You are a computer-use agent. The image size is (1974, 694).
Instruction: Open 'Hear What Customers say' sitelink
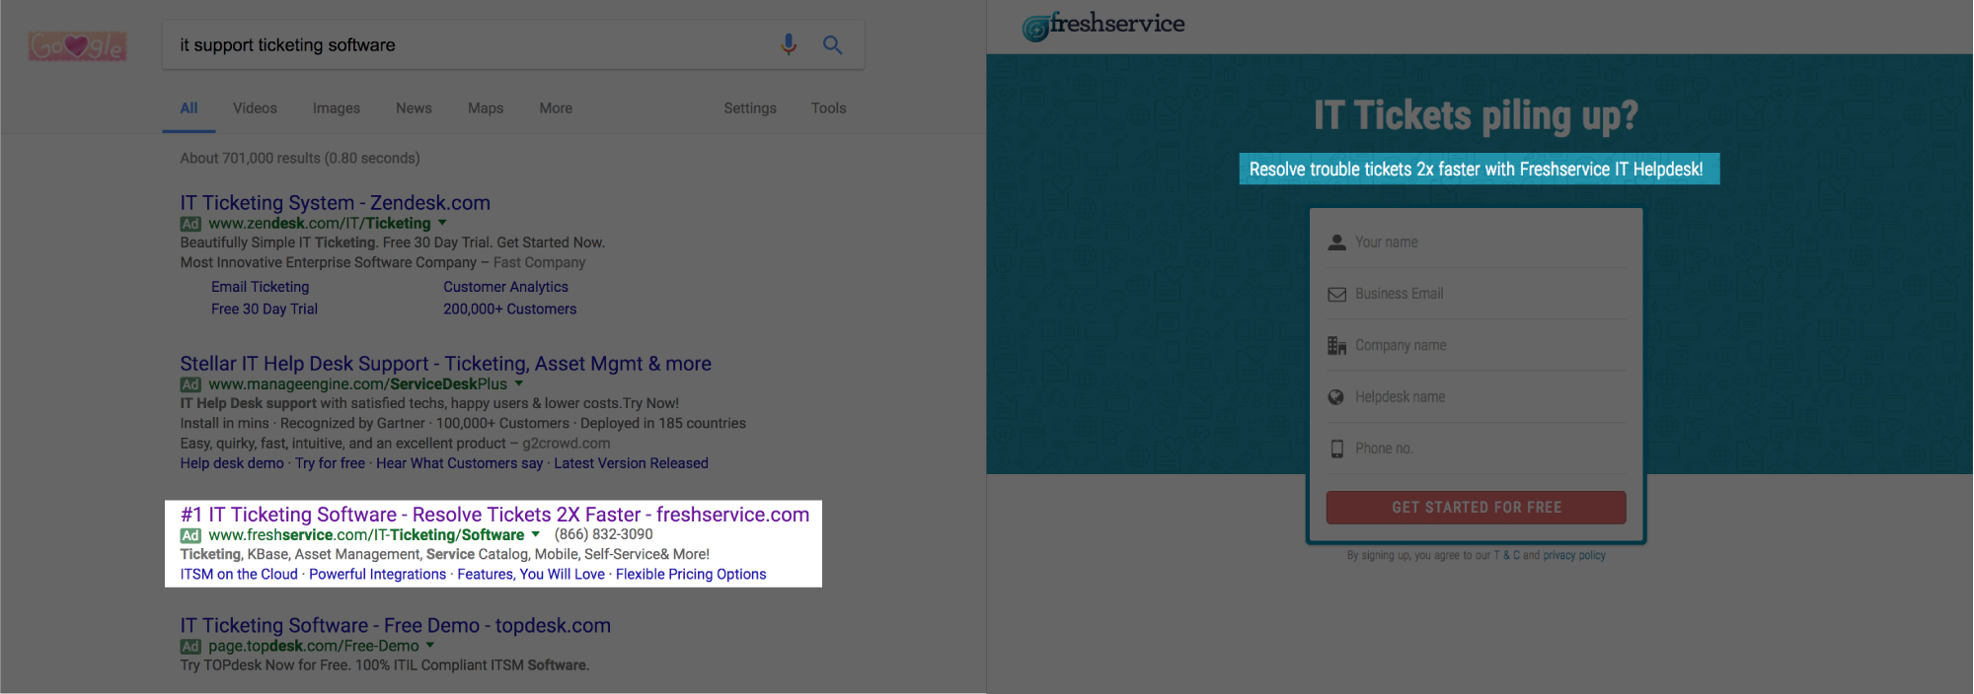tap(460, 463)
